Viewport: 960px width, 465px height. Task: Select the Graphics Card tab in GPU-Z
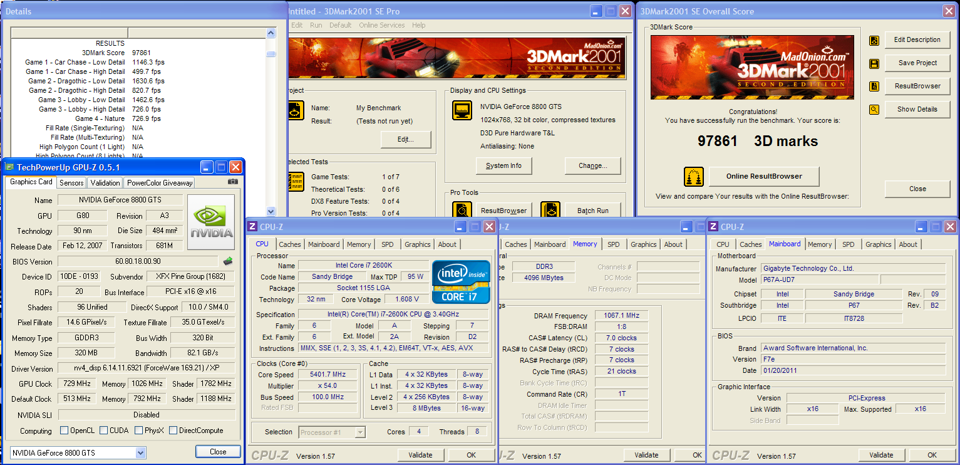31,182
